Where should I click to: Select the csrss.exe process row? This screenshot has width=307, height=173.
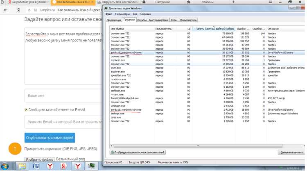(207, 117)
